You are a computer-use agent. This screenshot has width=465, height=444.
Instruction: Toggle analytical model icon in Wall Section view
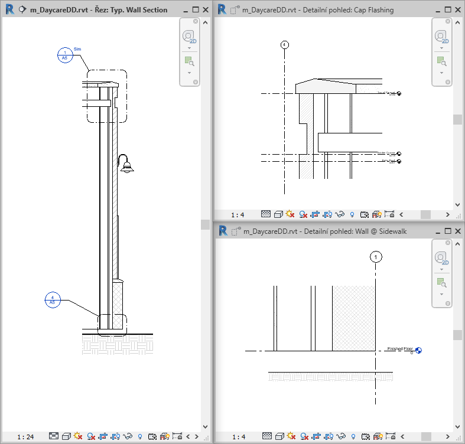(165, 436)
